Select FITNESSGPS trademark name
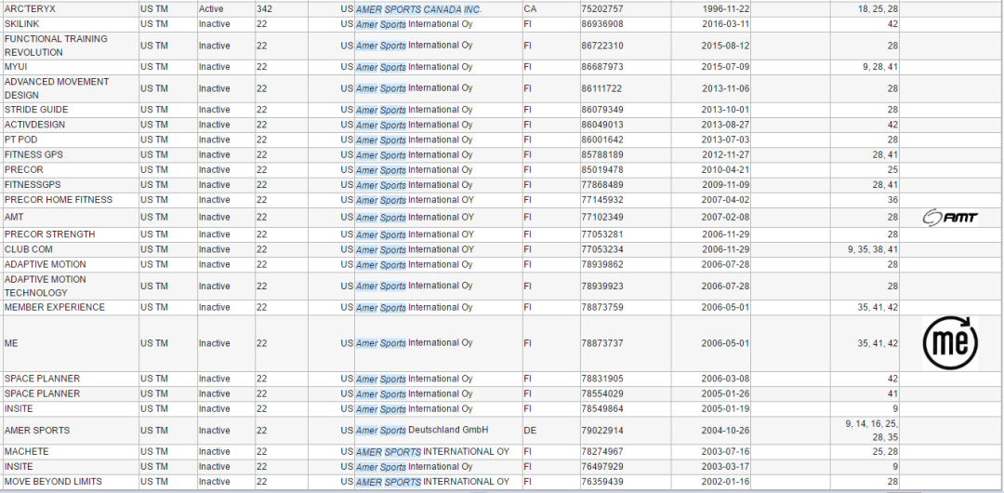This screenshot has height=493, width=1004. point(33,184)
